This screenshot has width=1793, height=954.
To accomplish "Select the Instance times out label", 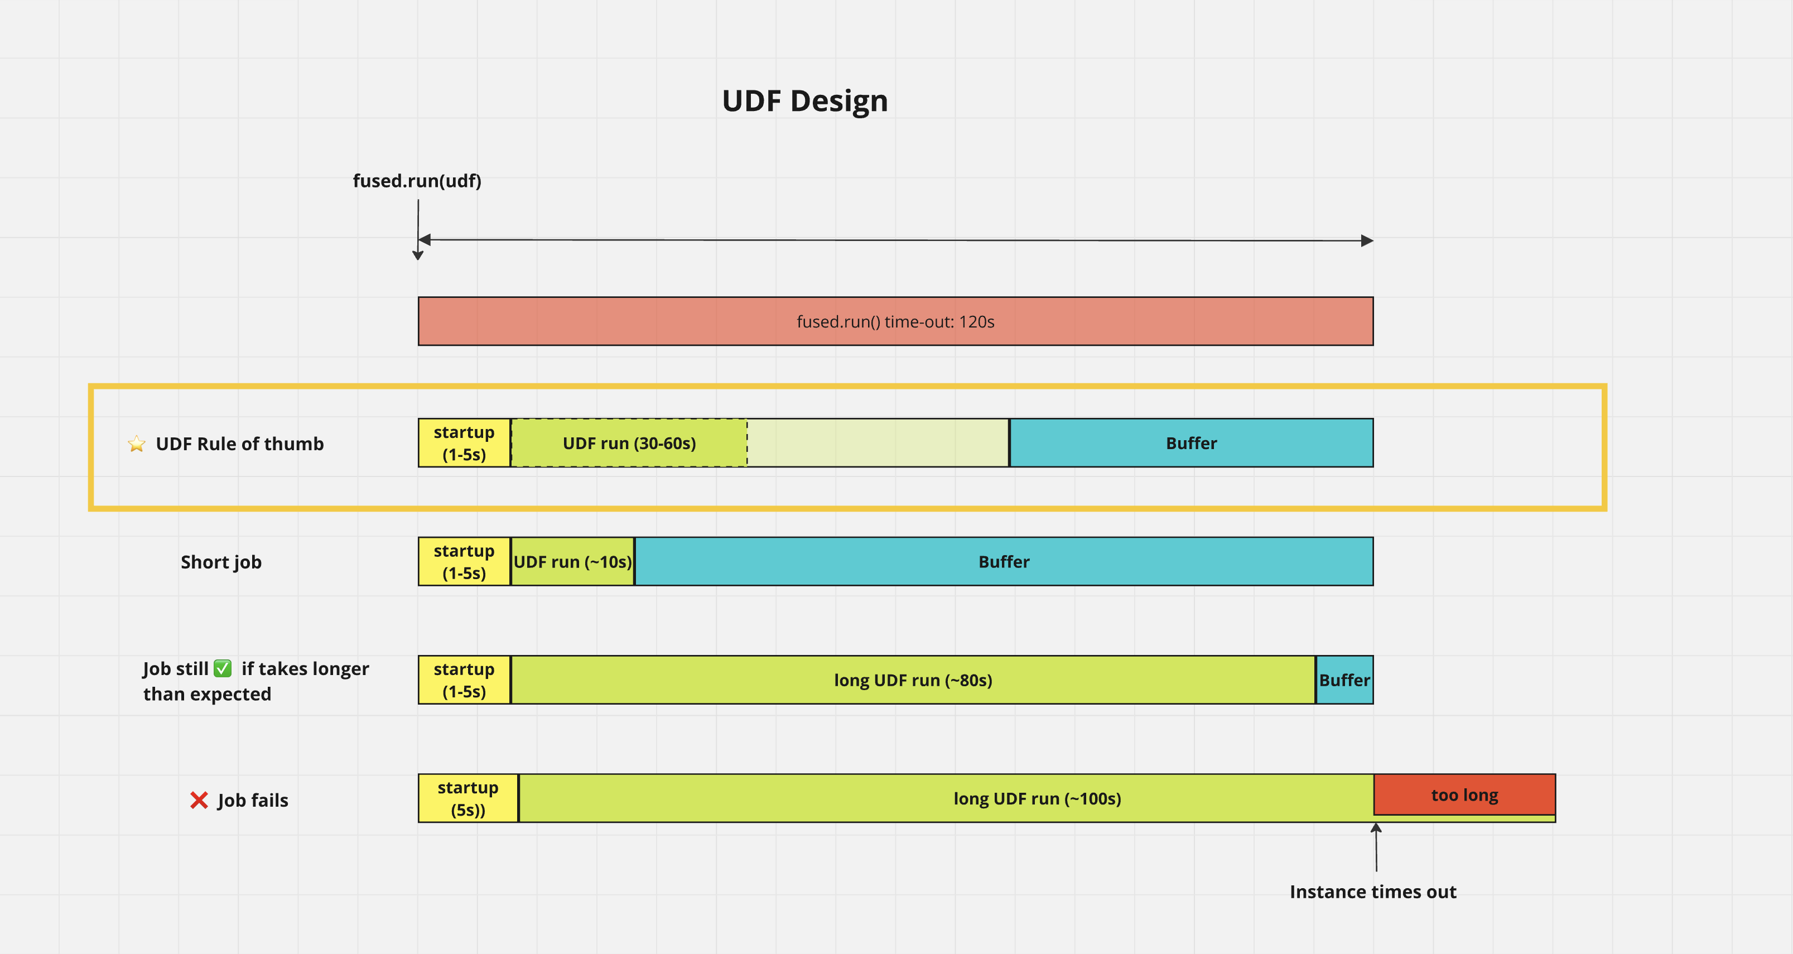I will [x=1373, y=892].
